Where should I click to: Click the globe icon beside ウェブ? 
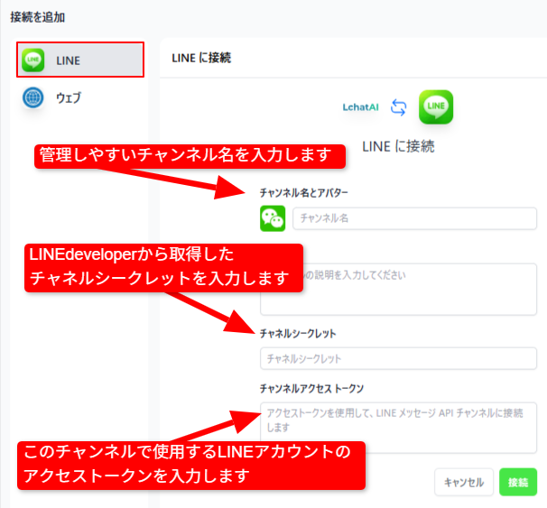pyautogui.click(x=33, y=97)
